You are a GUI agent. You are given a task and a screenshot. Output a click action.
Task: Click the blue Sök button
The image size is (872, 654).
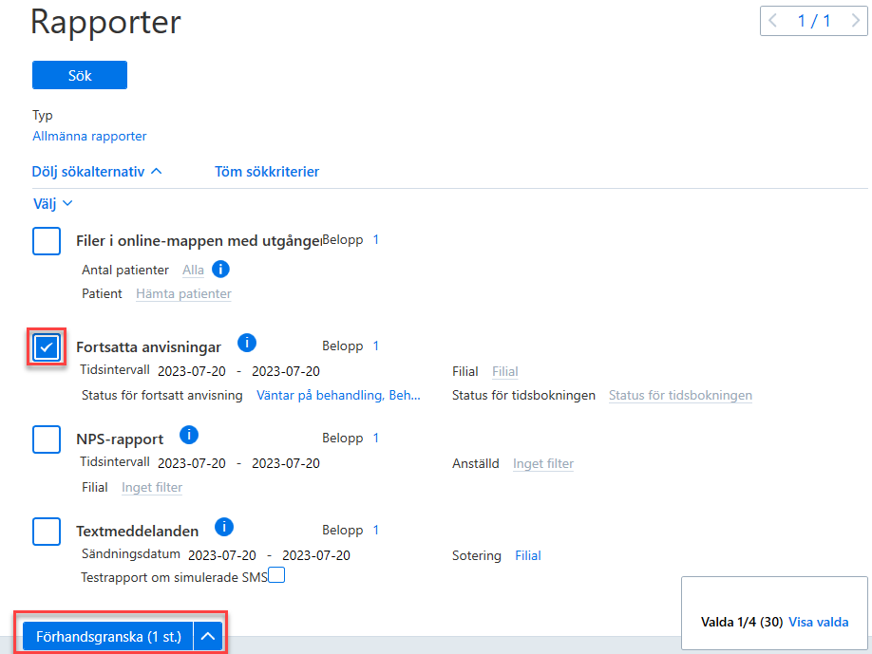point(80,75)
